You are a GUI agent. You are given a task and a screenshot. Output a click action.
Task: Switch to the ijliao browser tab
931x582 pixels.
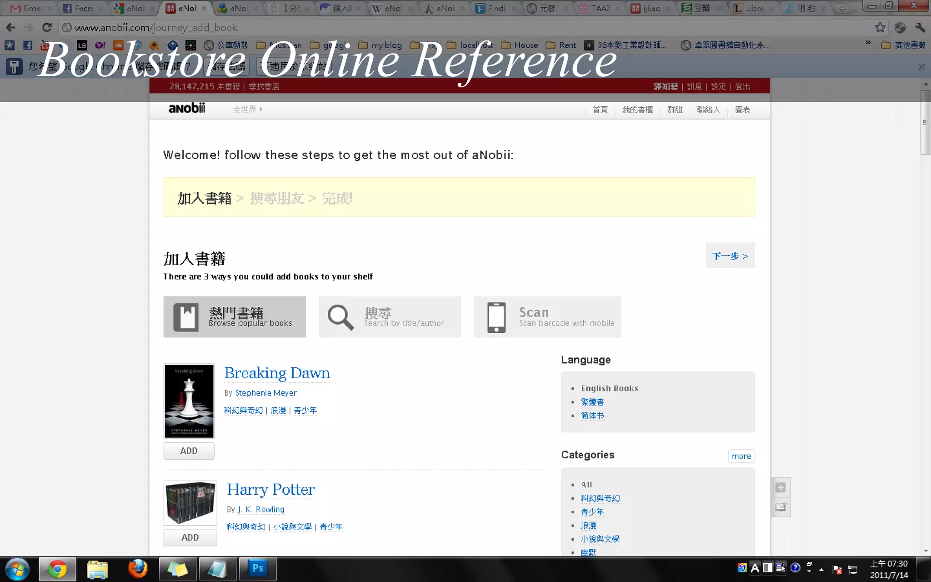[651, 8]
